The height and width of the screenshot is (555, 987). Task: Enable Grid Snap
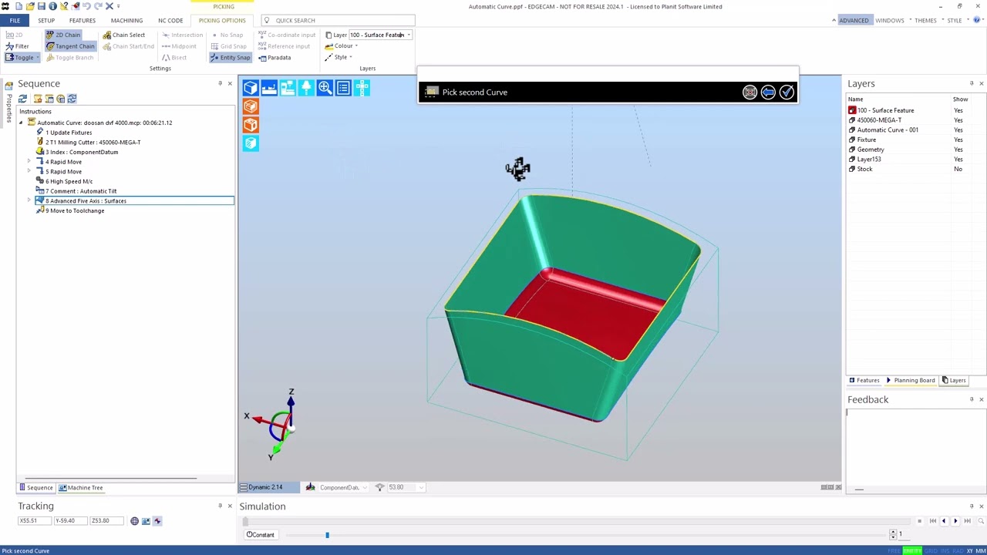228,46
